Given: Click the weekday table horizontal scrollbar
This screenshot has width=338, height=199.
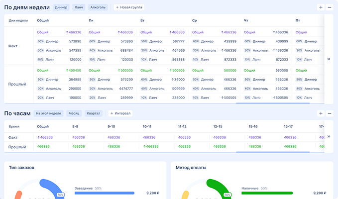Looking at the screenshot, I should tap(272, 103).
